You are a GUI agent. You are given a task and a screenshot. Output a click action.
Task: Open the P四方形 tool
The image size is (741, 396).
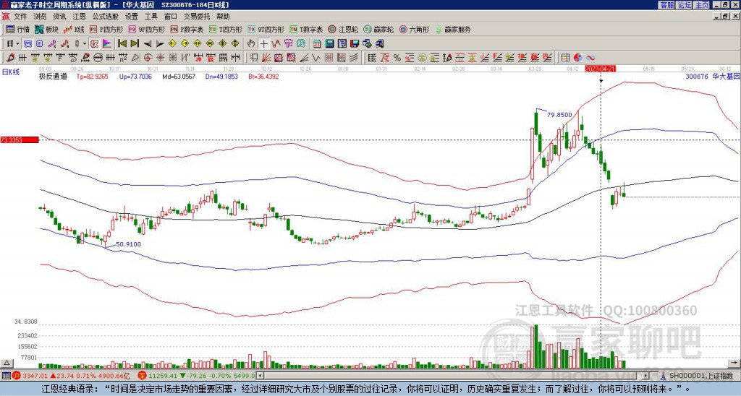(107, 29)
